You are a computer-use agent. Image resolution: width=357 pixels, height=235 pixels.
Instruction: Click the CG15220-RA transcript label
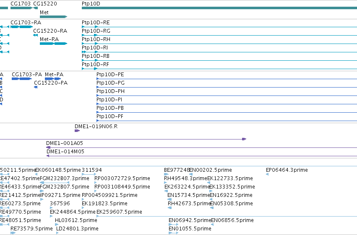click(50, 31)
